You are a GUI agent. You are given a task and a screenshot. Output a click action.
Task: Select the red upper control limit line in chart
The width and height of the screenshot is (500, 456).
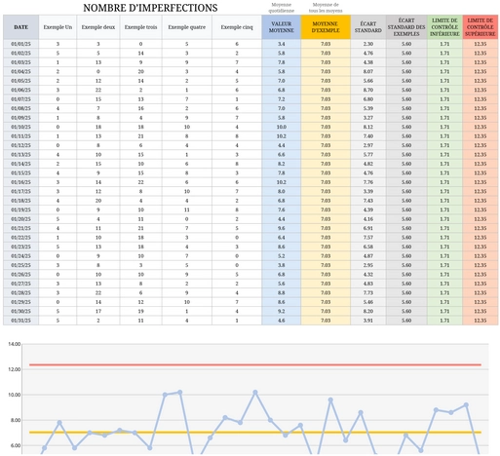255,364
